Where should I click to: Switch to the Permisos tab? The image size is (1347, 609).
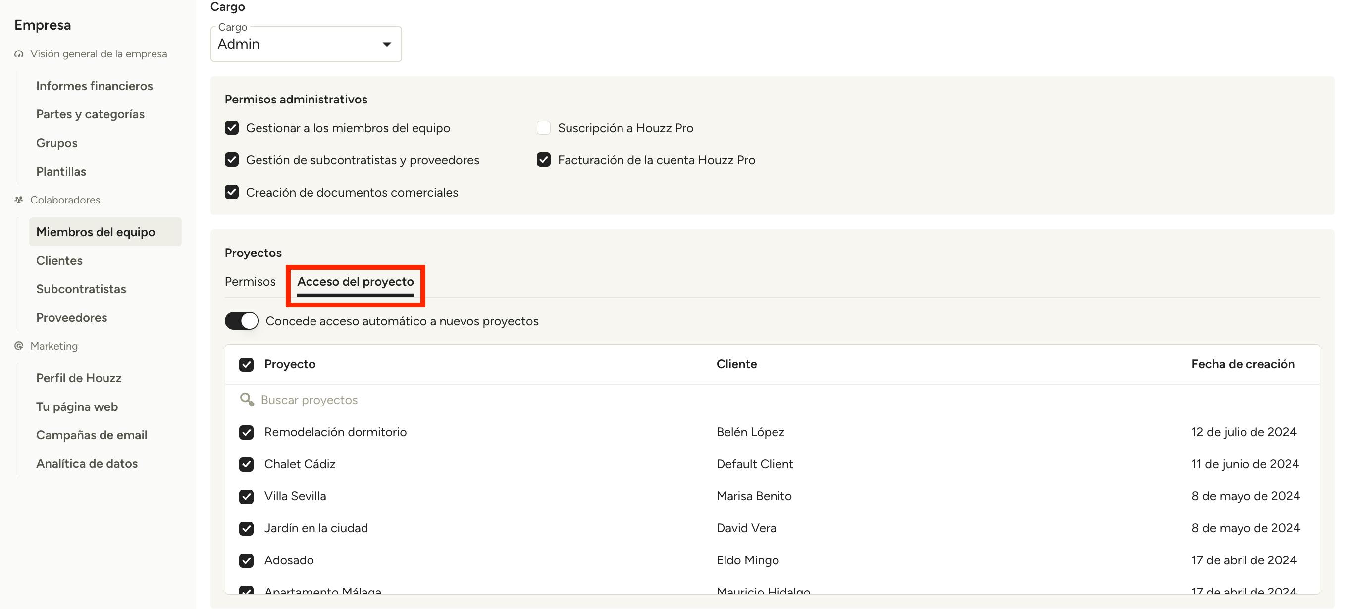tap(250, 282)
